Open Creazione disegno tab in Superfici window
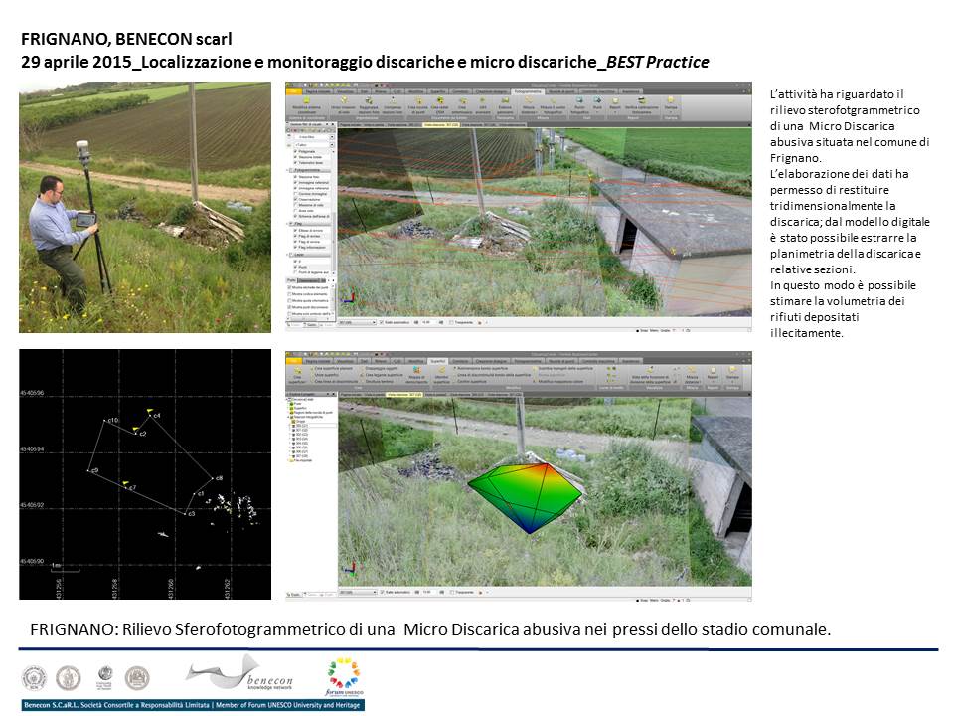 coord(490,361)
